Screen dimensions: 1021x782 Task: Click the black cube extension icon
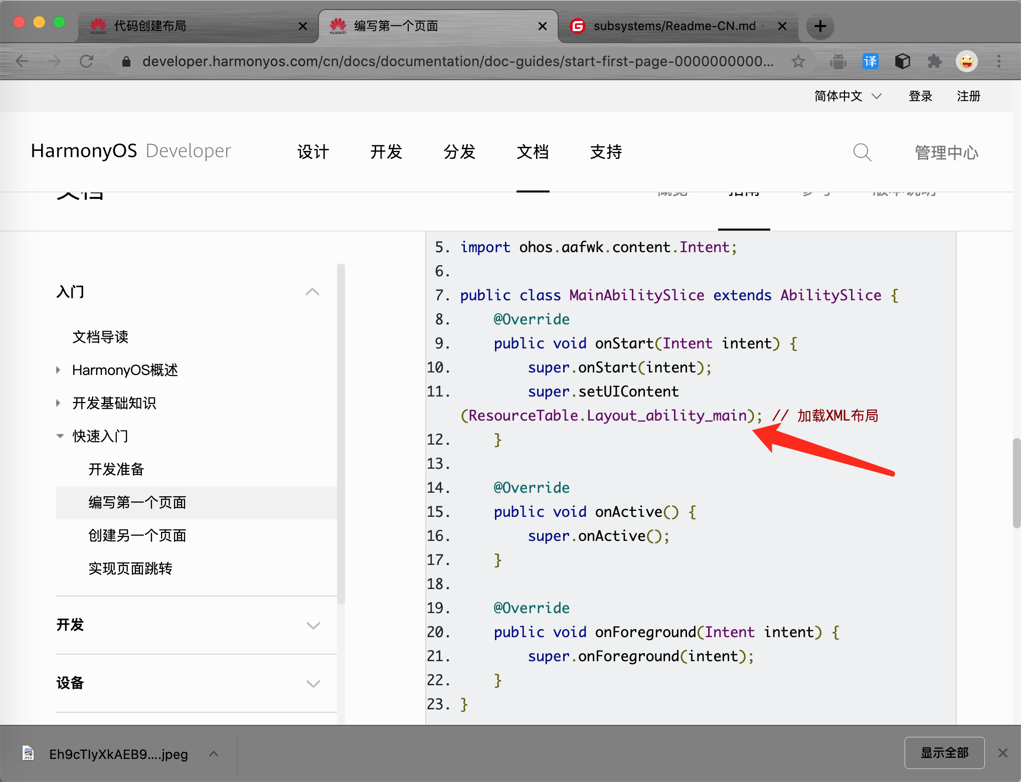(902, 61)
